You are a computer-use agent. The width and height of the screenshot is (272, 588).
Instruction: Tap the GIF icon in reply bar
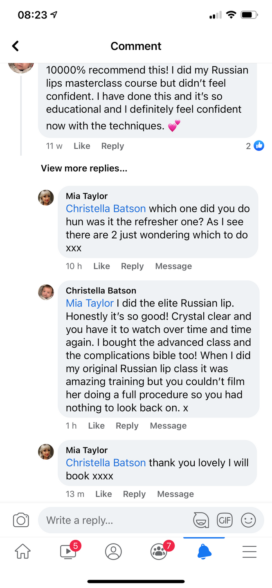point(225,520)
